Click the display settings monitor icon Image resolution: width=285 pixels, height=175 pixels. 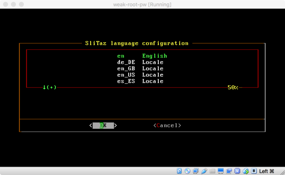pos(220,171)
